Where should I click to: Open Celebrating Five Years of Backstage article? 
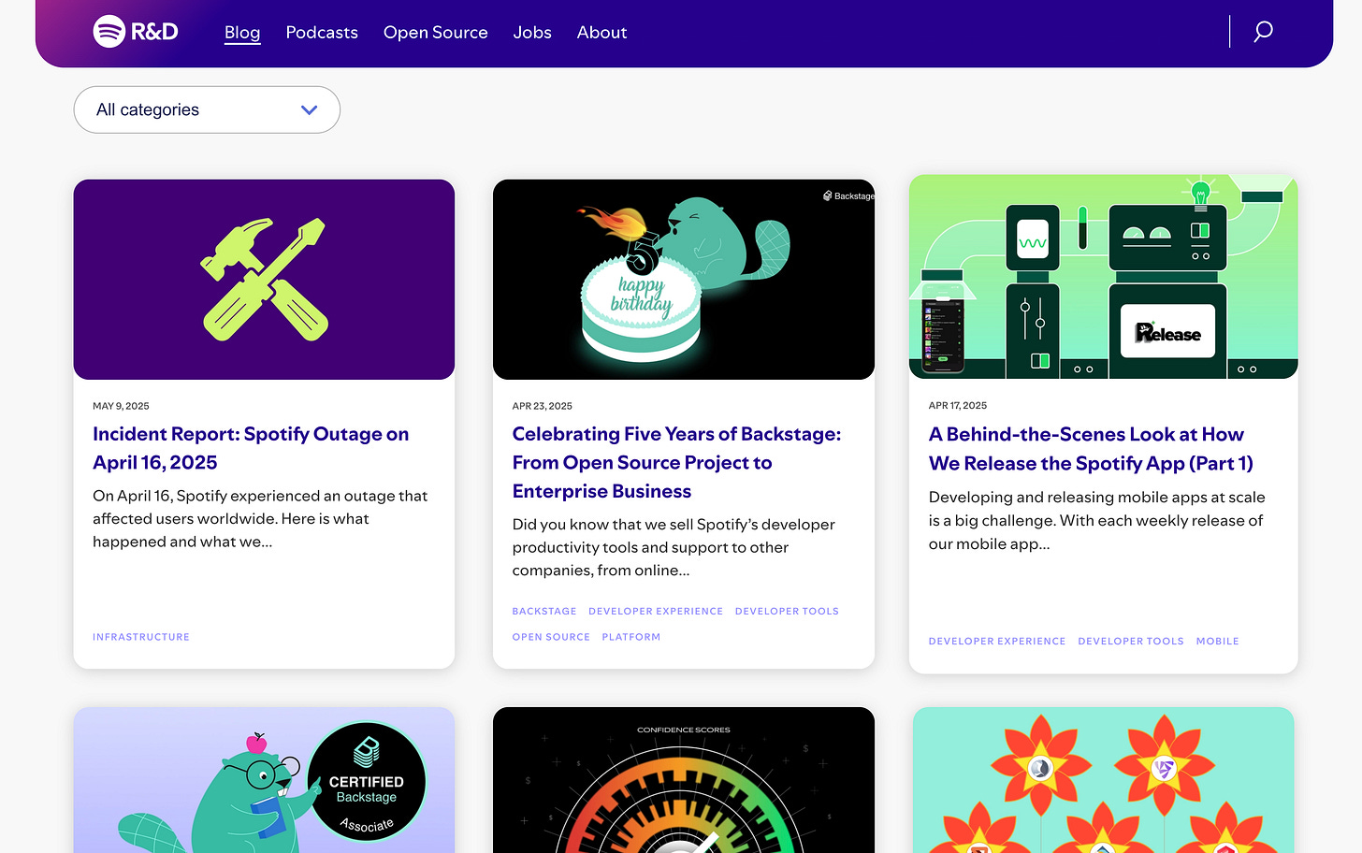(x=676, y=462)
